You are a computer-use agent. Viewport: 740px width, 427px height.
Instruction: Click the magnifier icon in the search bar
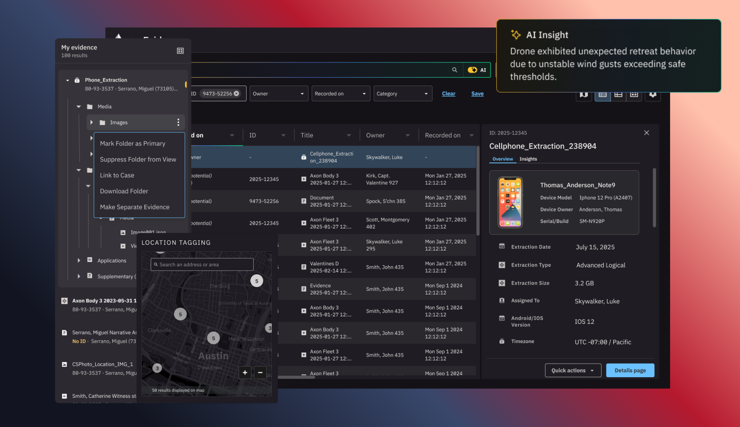(454, 70)
